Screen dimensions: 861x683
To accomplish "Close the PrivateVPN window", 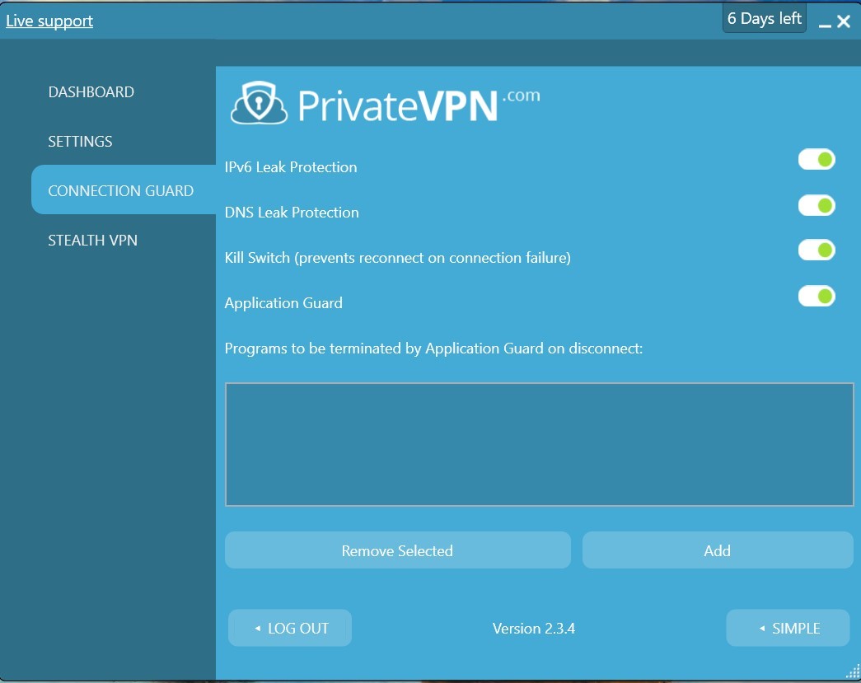I will click(844, 22).
